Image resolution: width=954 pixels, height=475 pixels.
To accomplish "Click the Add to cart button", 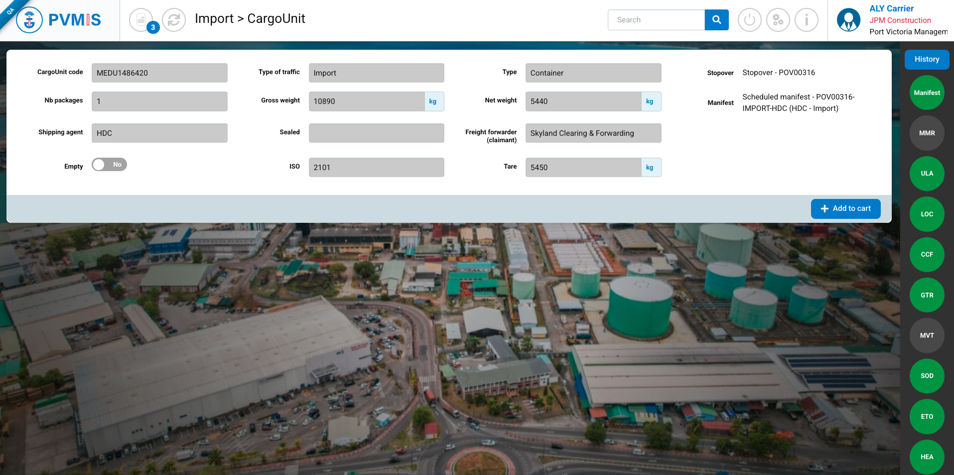I will 845,209.
